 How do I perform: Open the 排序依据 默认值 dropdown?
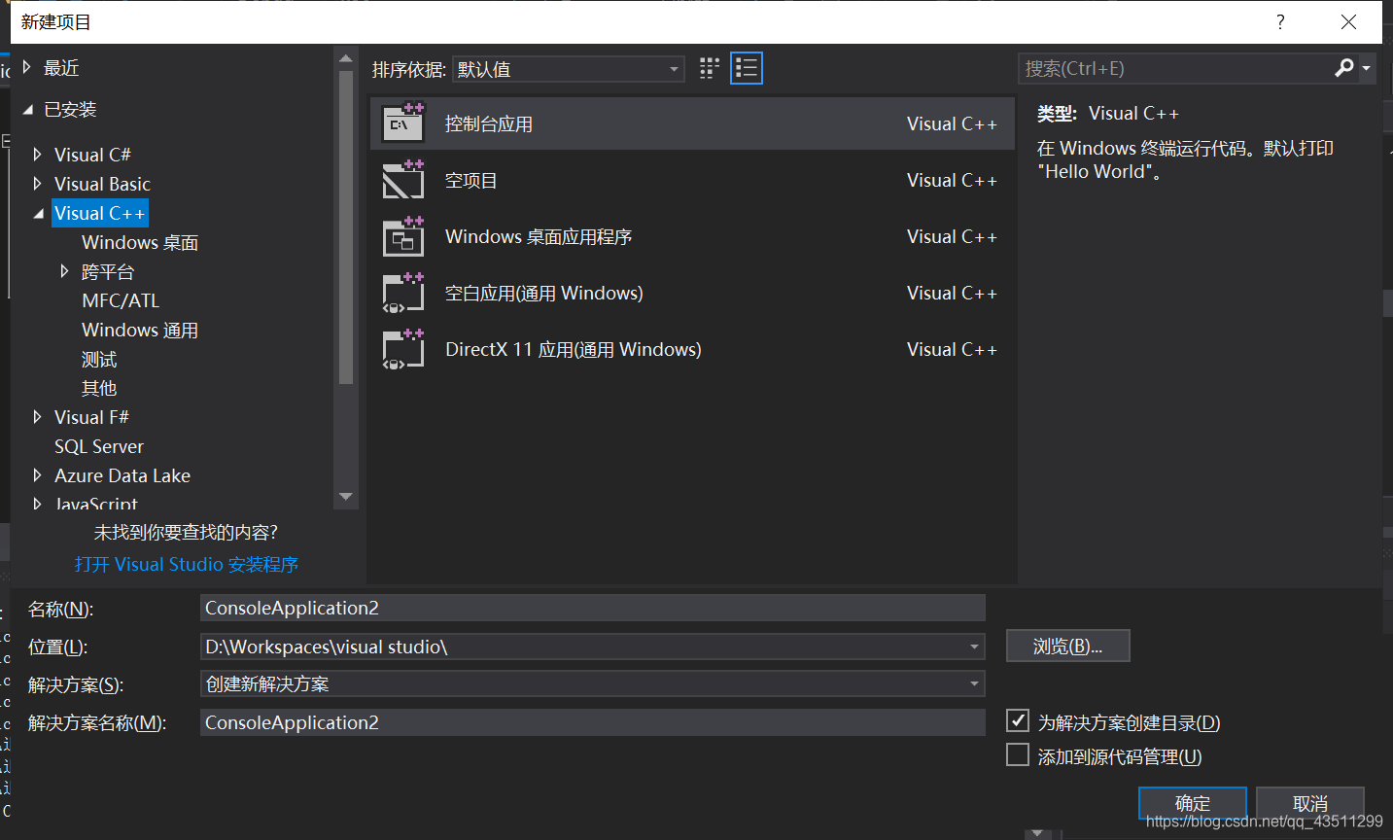tap(569, 69)
